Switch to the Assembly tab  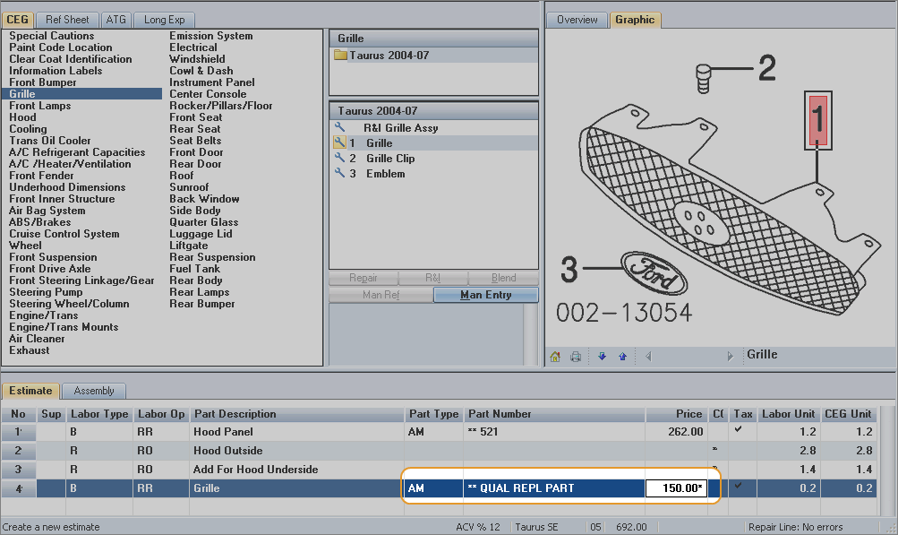coord(94,391)
